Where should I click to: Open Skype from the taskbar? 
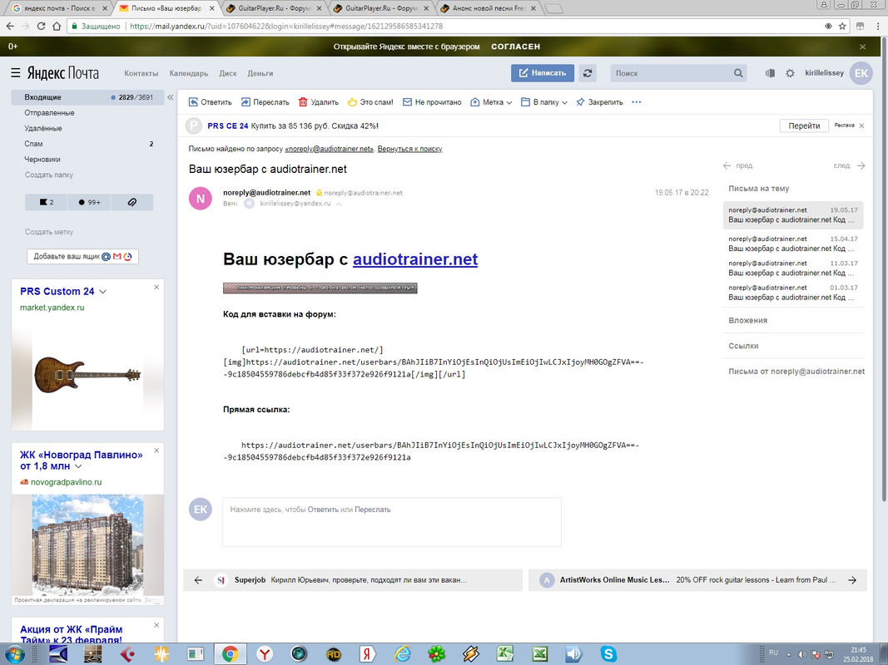tap(609, 654)
